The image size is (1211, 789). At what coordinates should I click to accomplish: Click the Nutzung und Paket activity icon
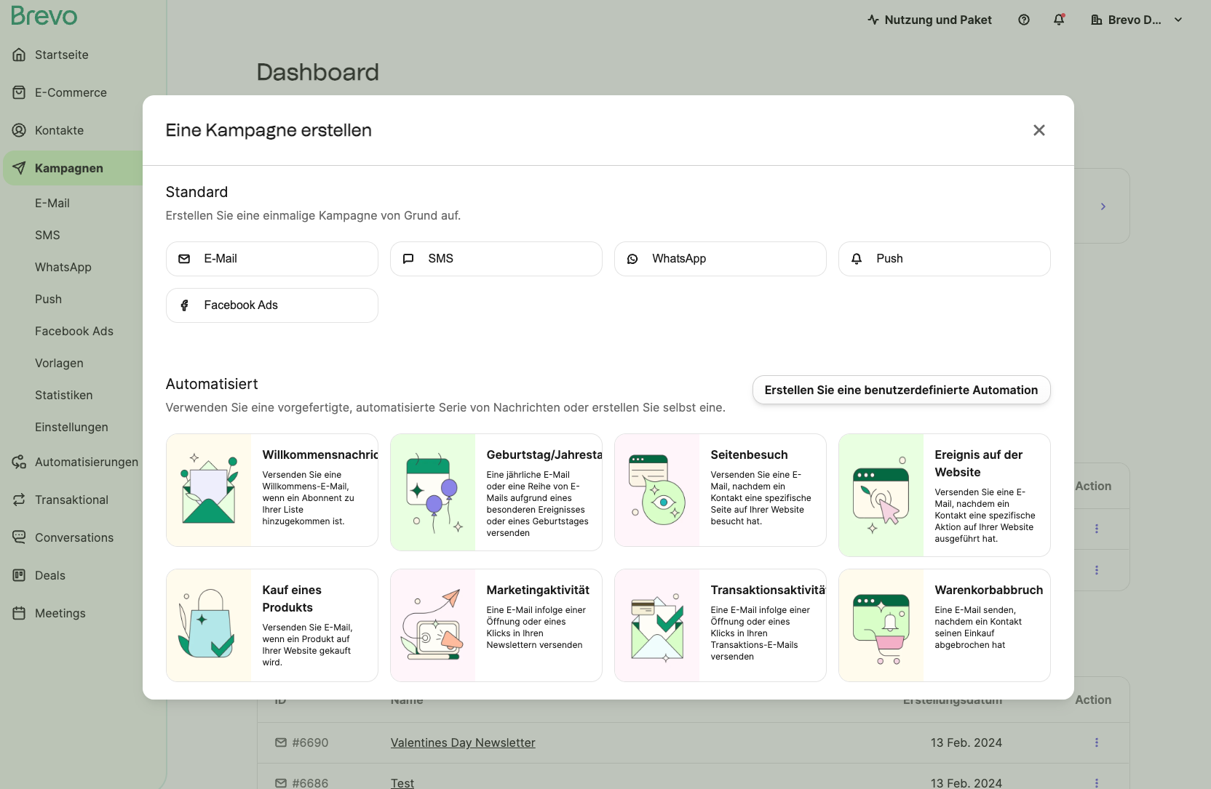[873, 20]
